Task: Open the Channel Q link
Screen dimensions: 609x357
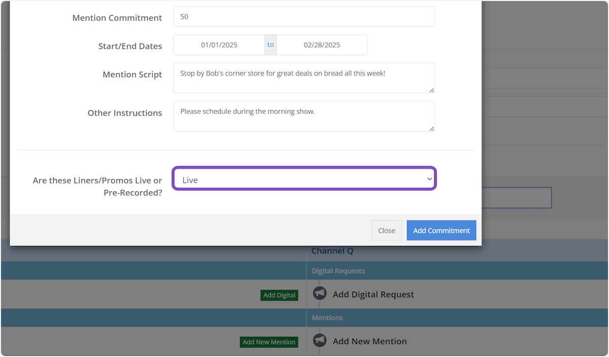Action: pyautogui.click(x=332, y=251)
